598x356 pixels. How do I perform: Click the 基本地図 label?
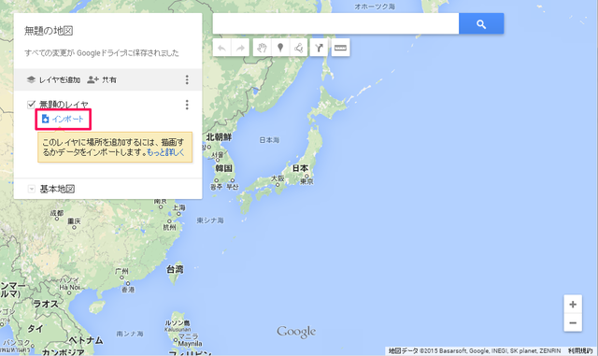57,189
